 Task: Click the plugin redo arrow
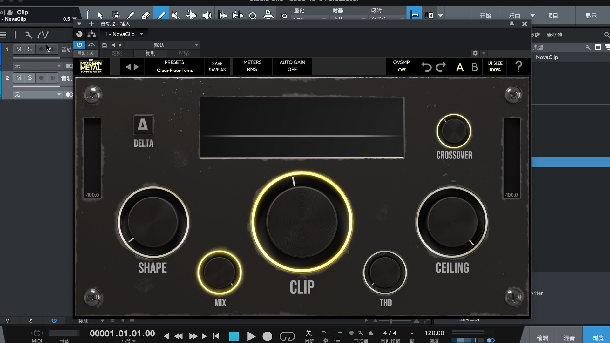coord(441,67)
